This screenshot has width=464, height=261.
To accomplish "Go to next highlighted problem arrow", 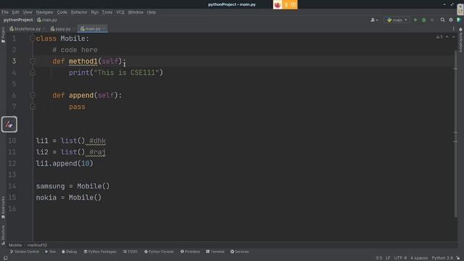I will pos(454,37).
